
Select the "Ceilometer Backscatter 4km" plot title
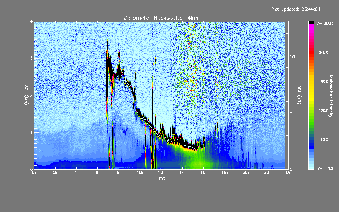161,18
